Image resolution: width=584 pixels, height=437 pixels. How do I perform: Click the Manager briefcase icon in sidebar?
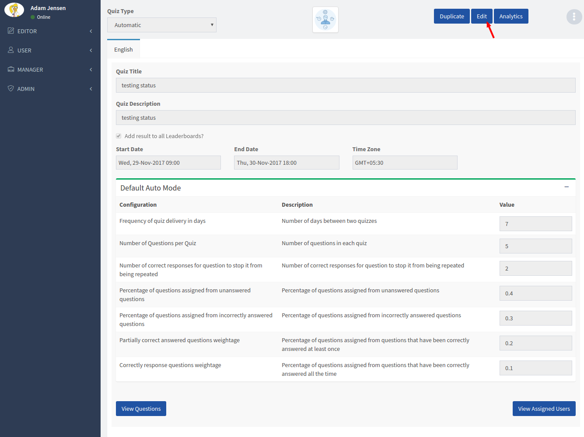(x=11, y=69)
